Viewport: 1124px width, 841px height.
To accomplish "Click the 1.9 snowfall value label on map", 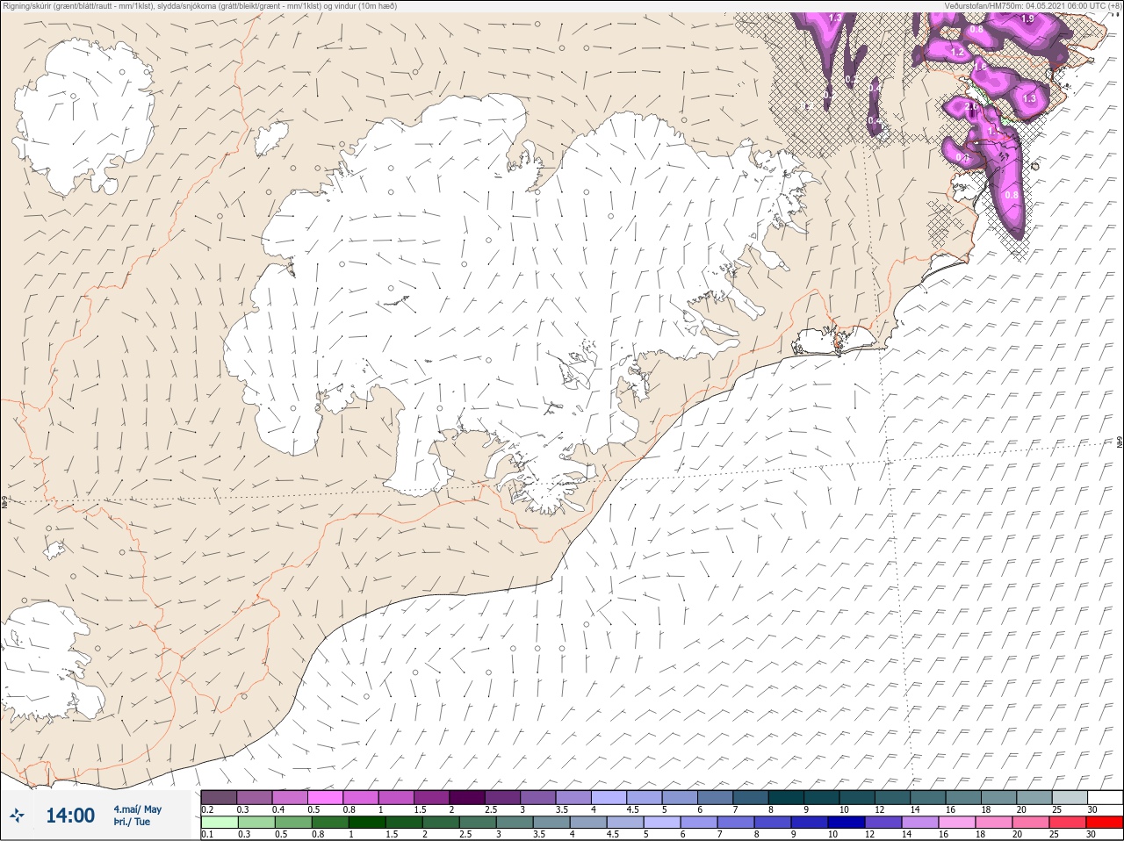I will pyautogui.click(x=1027, y=18).
